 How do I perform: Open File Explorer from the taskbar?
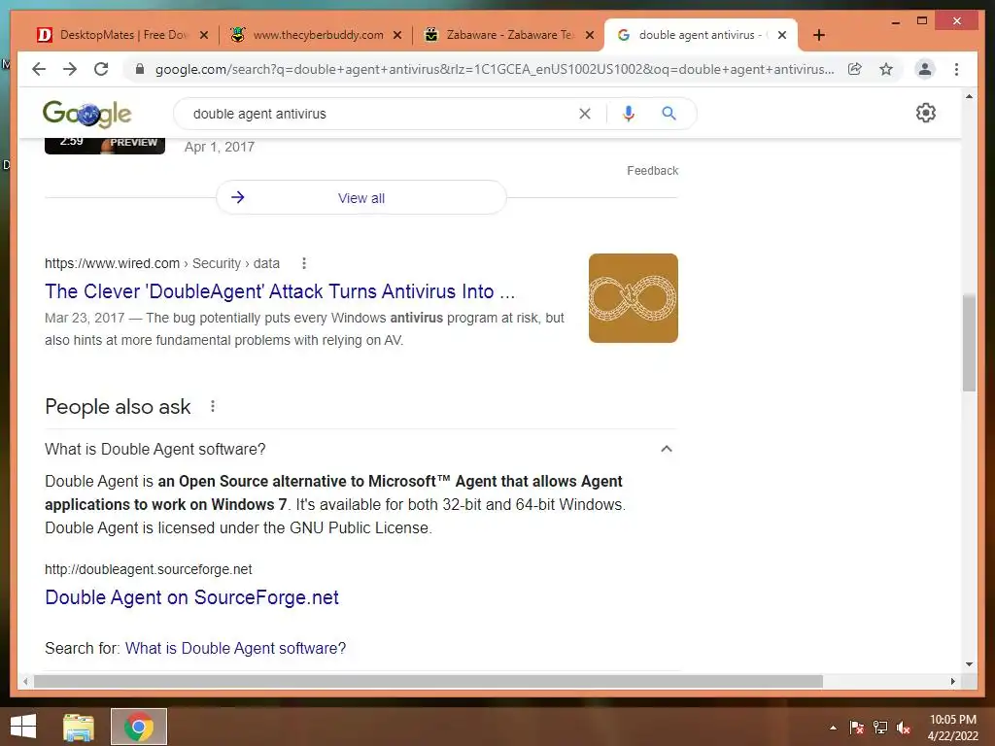point(79,727)
